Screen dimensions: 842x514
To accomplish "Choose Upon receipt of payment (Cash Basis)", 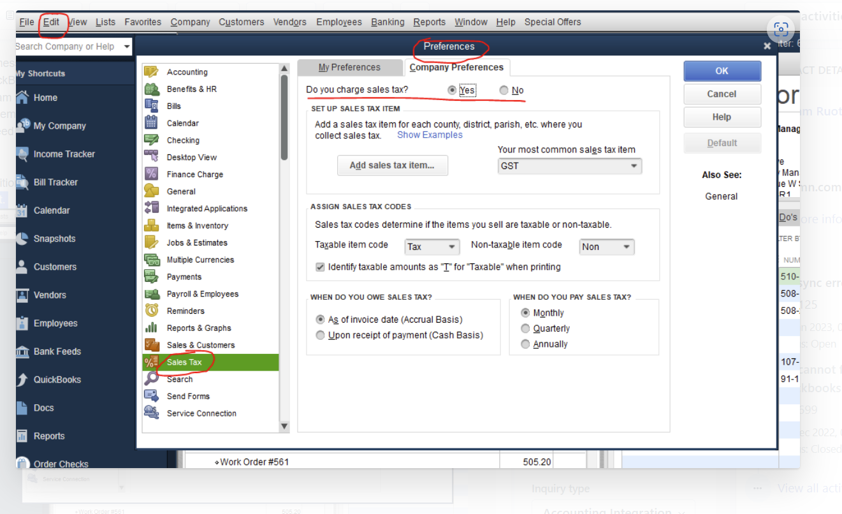I will pos(321,335).
